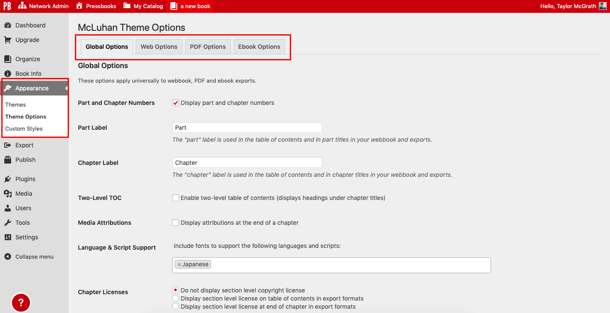Click the Tools wrench icon
Image resolution: width=610 pixels, height=313 pixels.
(8, 223)
